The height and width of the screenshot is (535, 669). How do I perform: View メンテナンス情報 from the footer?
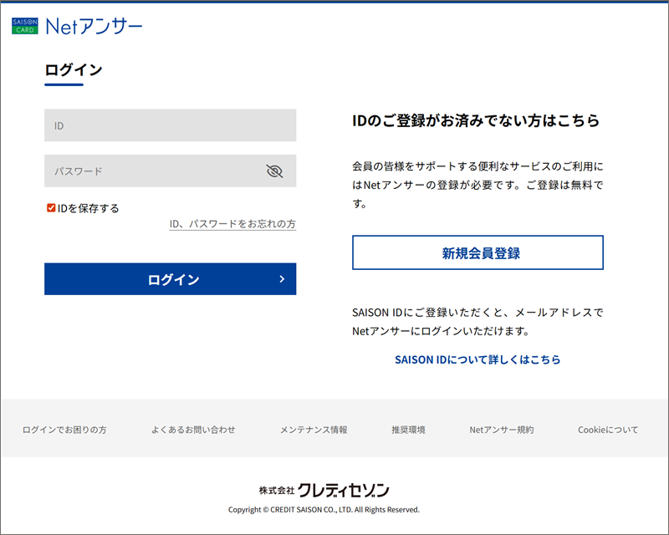(x=314, y=430)
